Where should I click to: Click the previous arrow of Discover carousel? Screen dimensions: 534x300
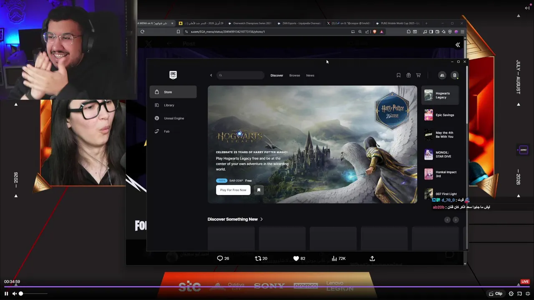coord(447,220)
